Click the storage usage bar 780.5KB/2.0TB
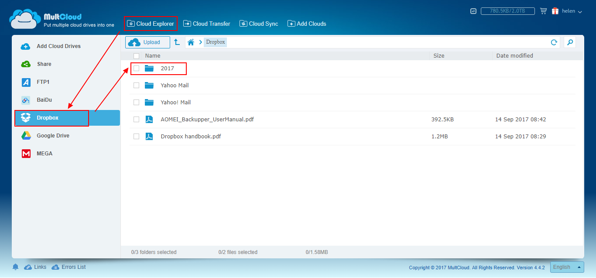This screenshot has width=596, height=278. click(509, 11)
